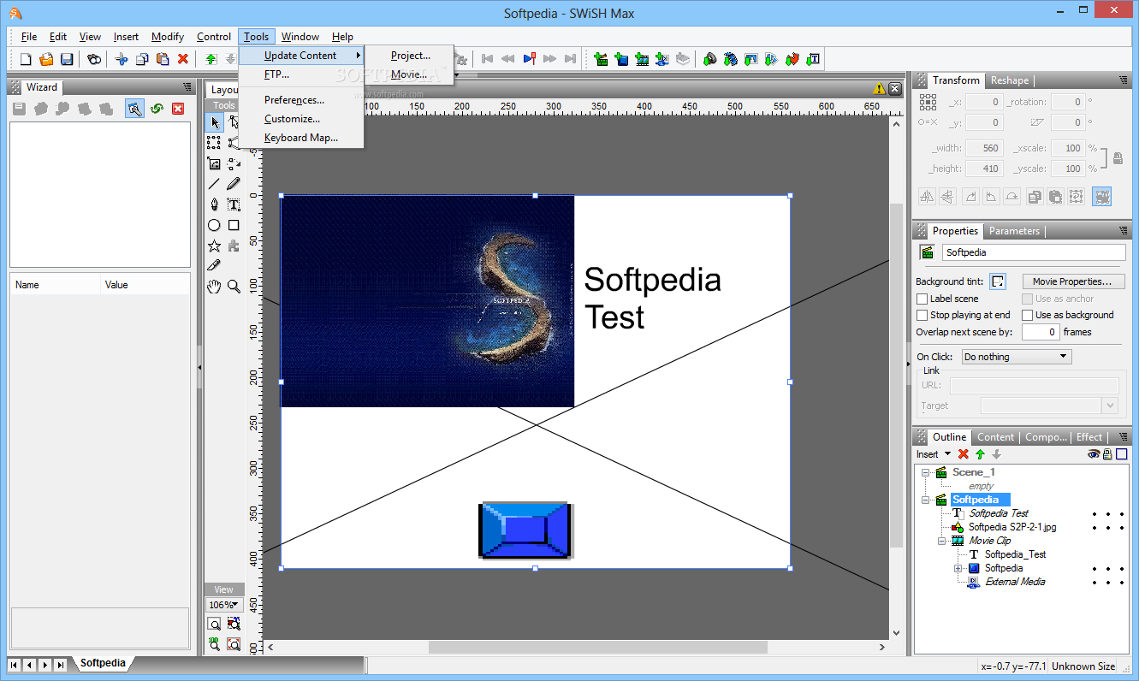
Task: Click the Insert Movie Clip filmstrip icon
Action: 642,59
